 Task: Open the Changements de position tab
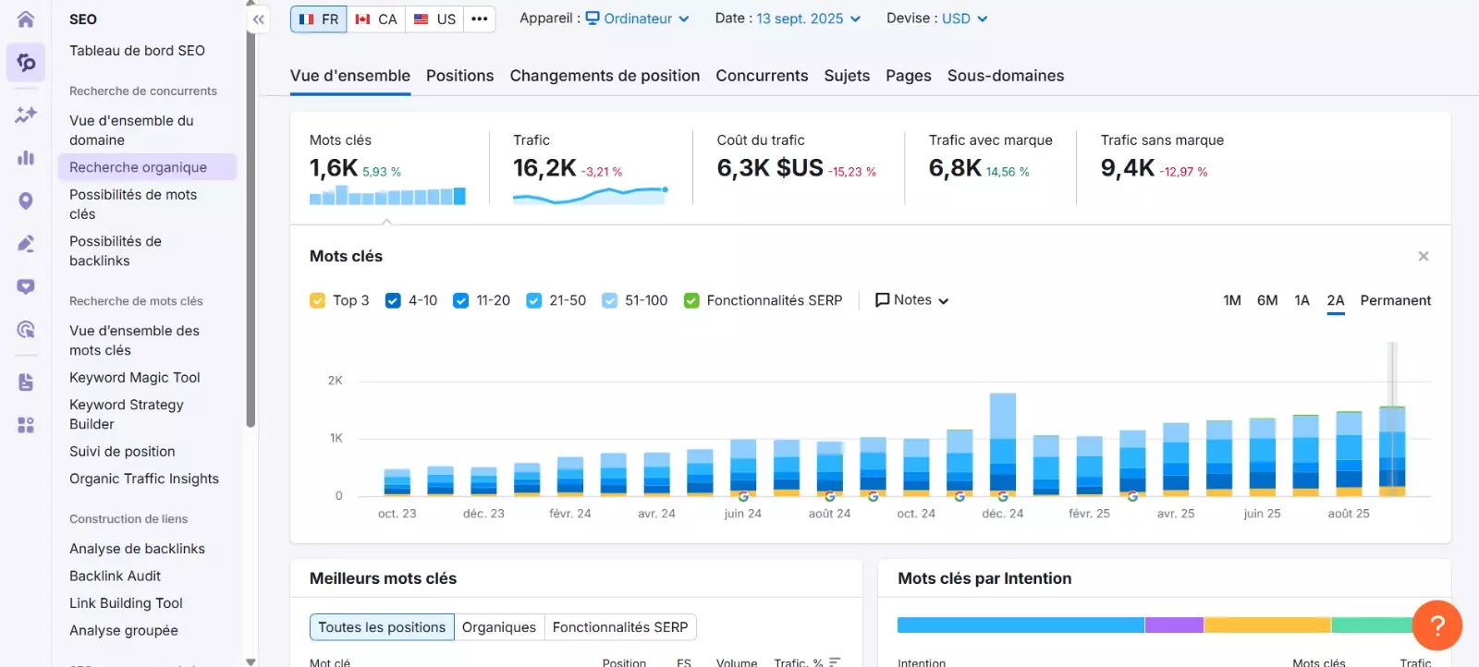click(605, 76)
